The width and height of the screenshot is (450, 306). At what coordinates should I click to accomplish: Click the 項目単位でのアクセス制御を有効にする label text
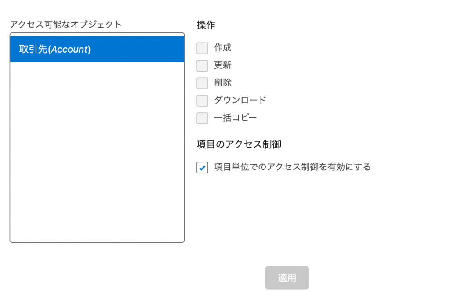pos(292,167)
